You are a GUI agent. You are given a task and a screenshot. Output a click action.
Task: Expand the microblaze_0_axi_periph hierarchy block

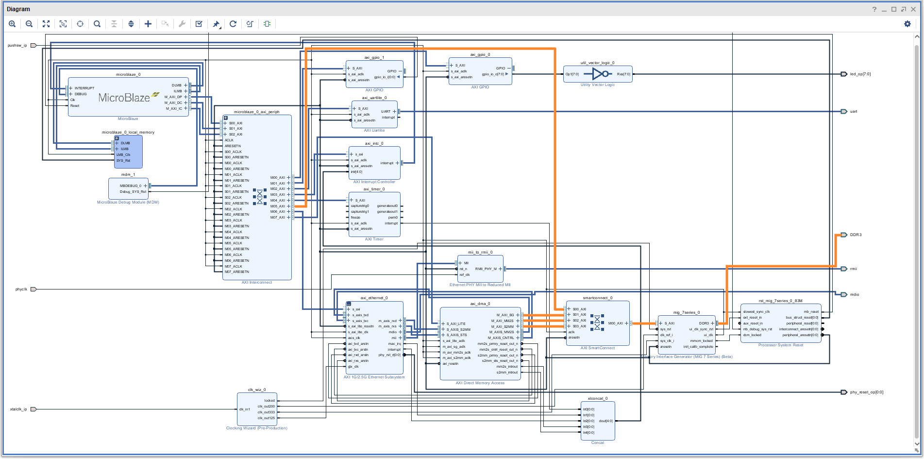coord(226,118)
